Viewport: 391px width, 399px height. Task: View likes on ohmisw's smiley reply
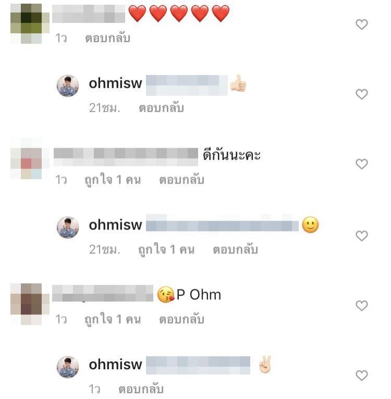166,250
